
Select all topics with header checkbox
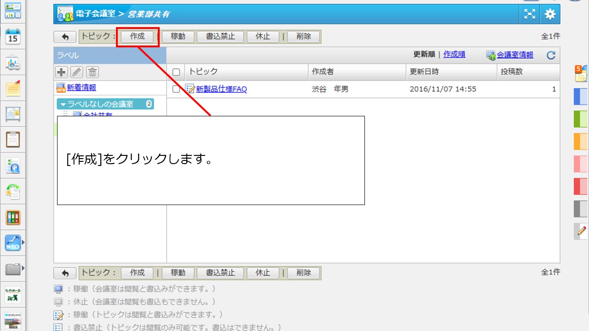(176, 72)
